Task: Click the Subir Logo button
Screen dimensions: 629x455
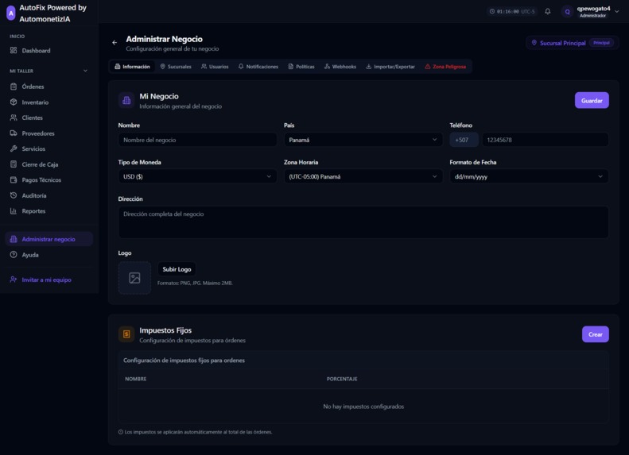Action: pos(177,269)
